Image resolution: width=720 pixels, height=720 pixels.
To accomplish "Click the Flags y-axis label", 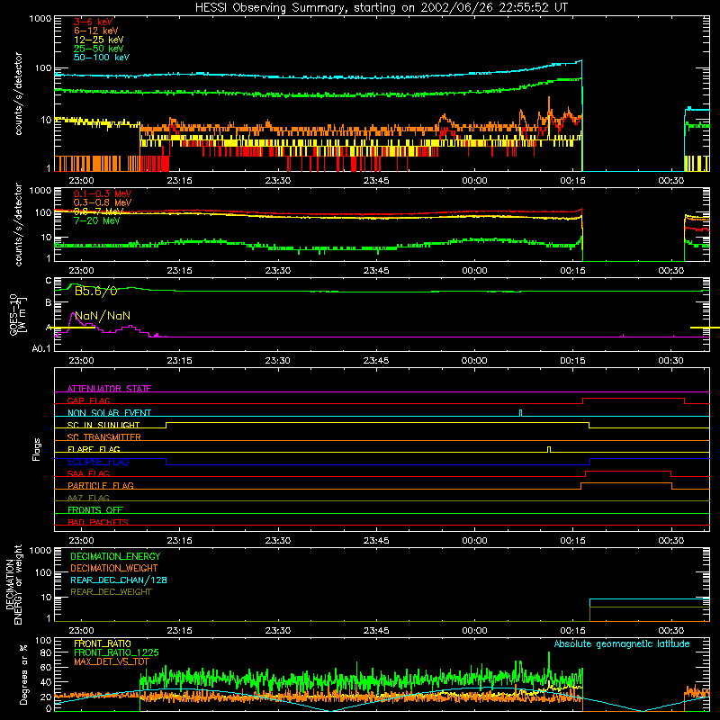I will pyautogui.click(x=37, y=449).
